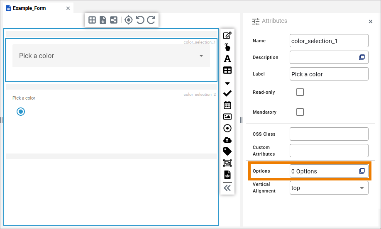This screenshot has height=229, width=381.
Task: Click the share icon in the top toolbar
Action: click(114, 20)
